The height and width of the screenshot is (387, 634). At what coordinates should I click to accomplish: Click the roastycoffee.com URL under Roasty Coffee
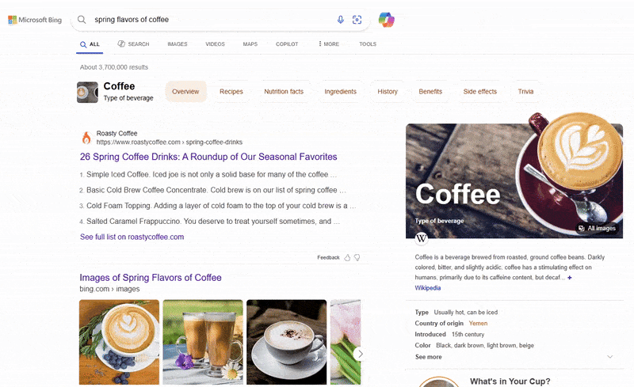point(170,142)
